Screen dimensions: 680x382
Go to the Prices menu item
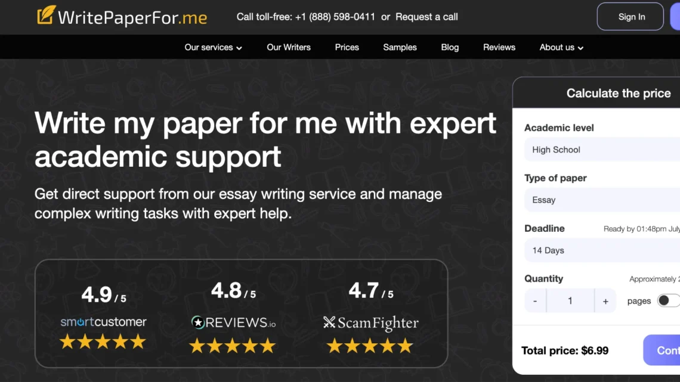pos(347,47)
